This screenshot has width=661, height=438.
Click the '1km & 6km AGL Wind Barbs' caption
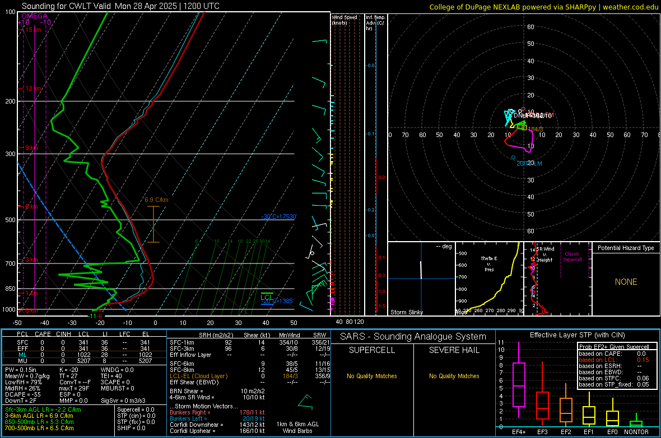pyautogui.click(x=297, y=427)
